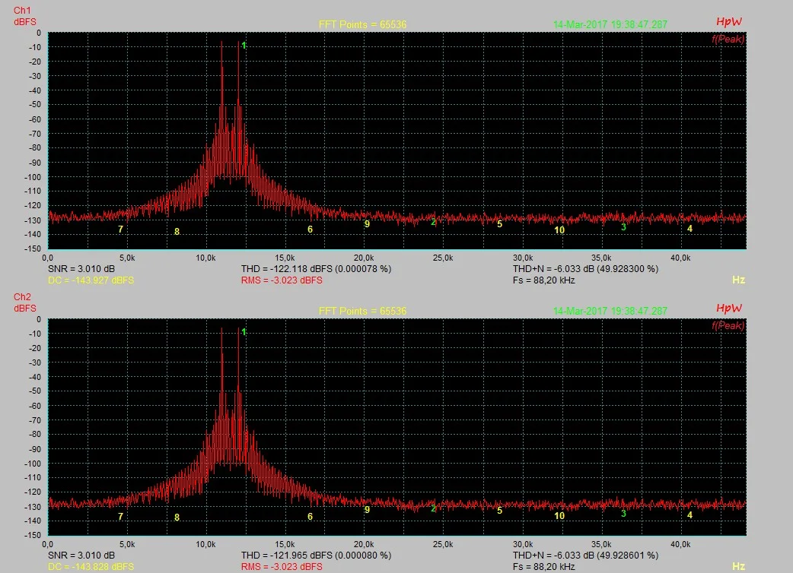Image resolution: width=793 pixels, height=573 pixels.
Task: Select harmonic marker 2 in Ch2 plot
Action: [x=434, y=508]
